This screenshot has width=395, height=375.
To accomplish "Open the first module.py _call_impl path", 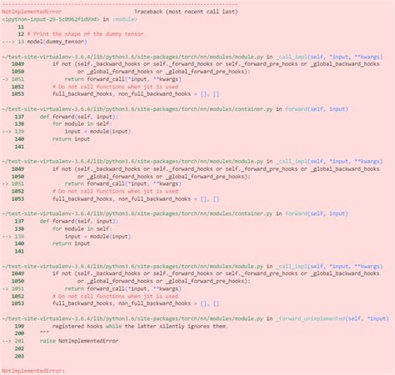I will [x=132, y=57].
